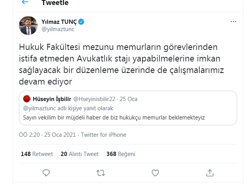This screenshot has width=251, height=184.
Task: Open quoted tweet author Hüseyin İşbilir
Action: [x=52, y=99]
